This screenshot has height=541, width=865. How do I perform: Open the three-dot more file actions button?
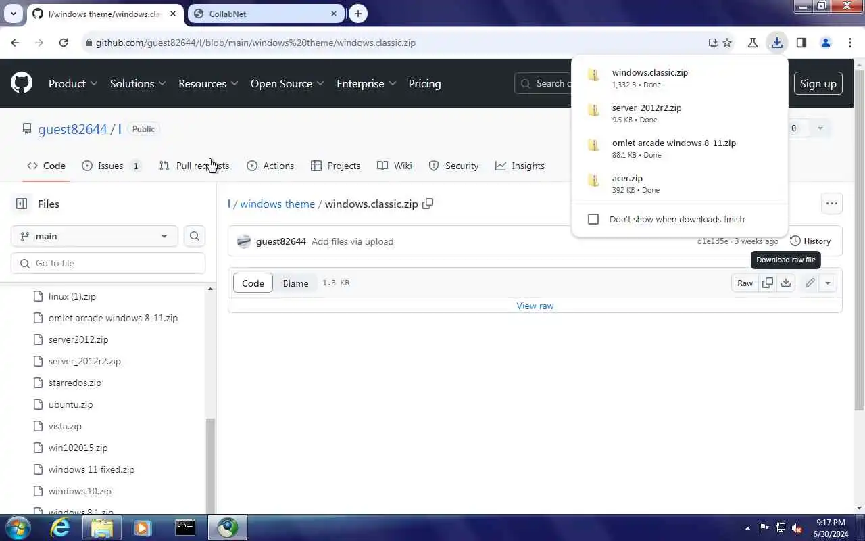pos(832,204)
